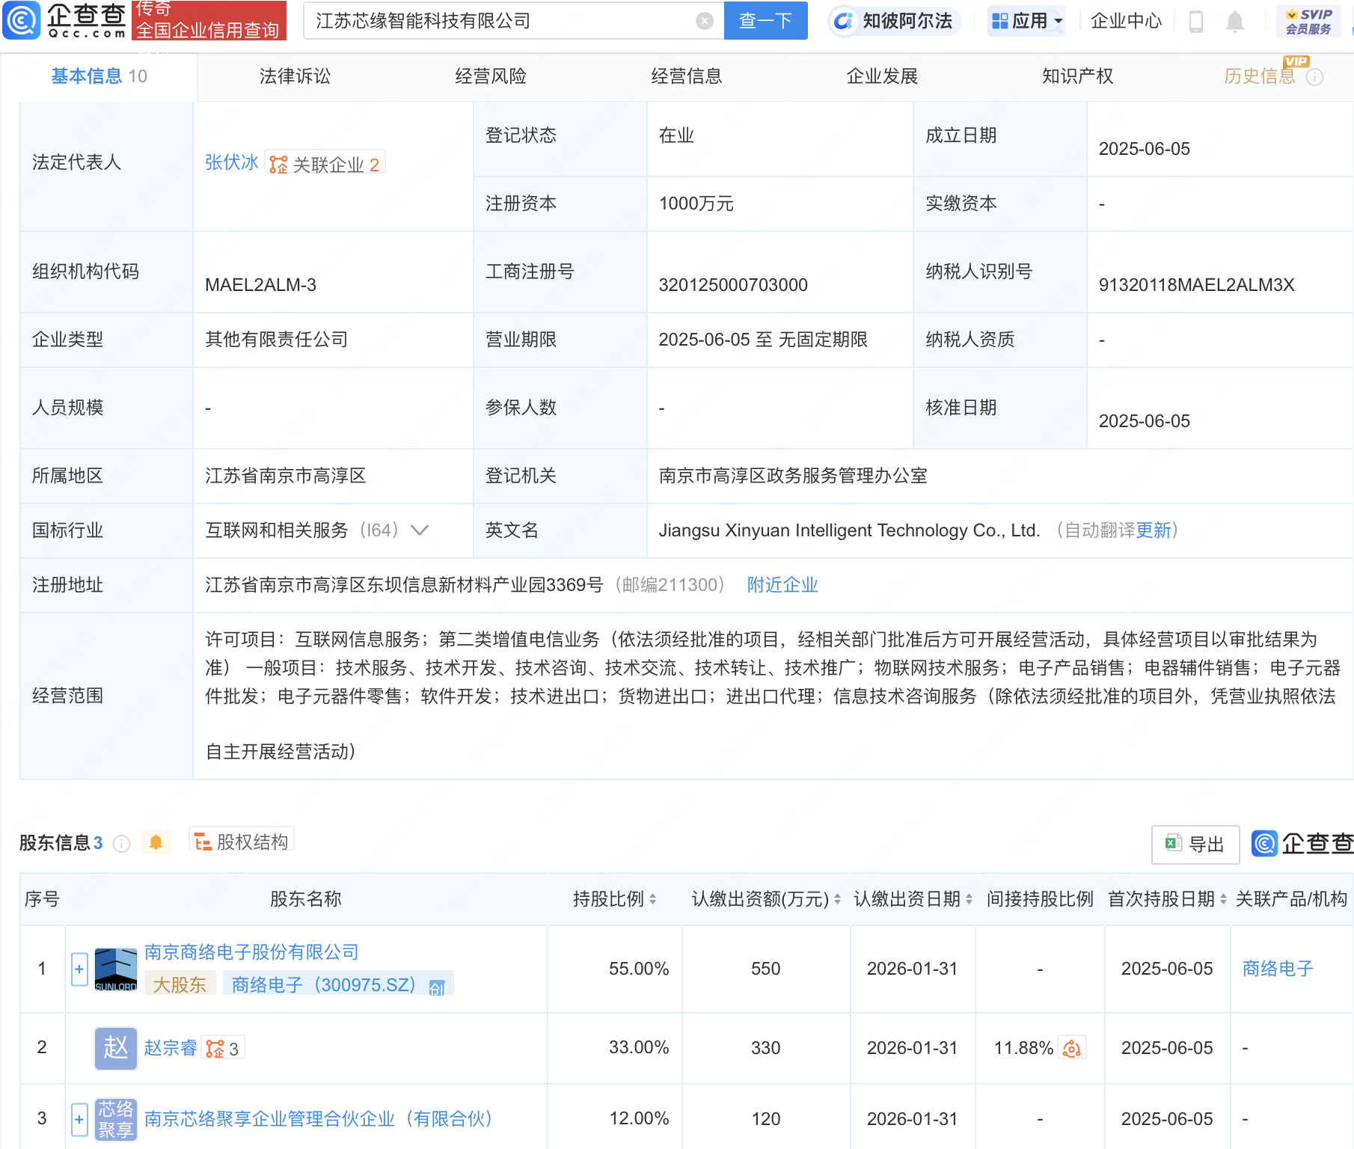
Task: Click 赵宗睿 avatar thumbnail
Action: [116, 1048]
